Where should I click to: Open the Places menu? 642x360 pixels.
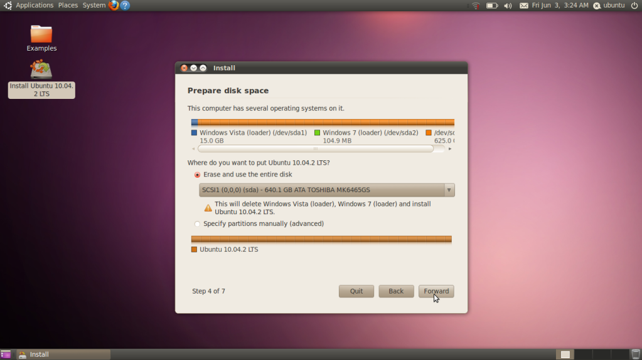[x=68, y=5]
